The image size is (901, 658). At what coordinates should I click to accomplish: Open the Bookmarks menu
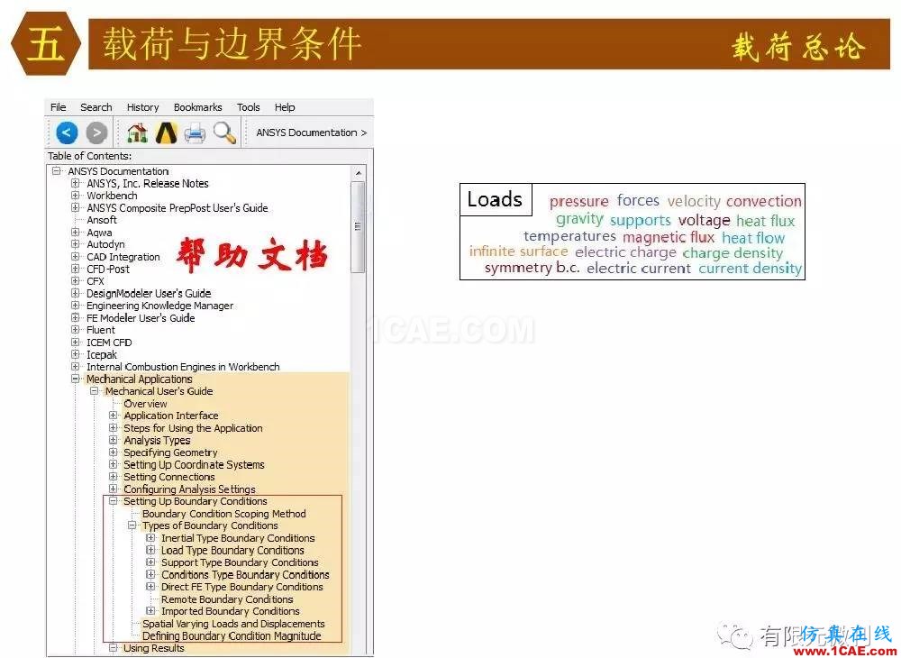click(x=197, y=107)
